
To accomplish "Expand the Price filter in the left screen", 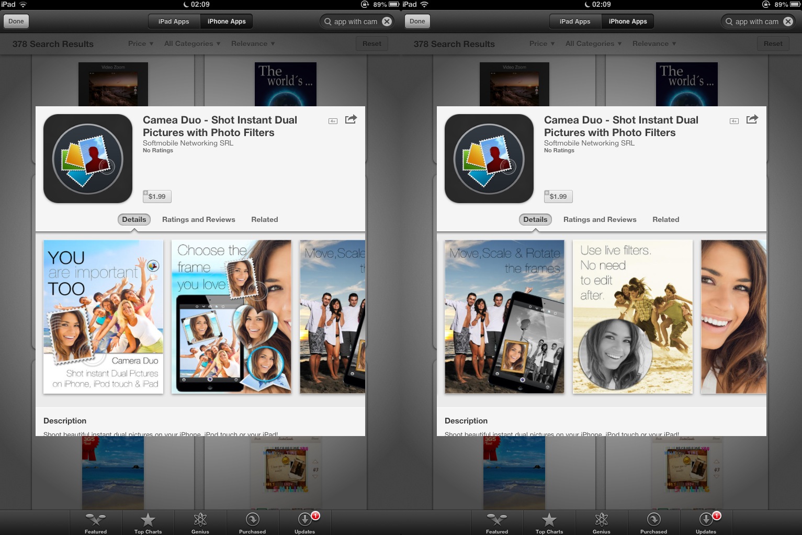I will (x=141, y=43).
